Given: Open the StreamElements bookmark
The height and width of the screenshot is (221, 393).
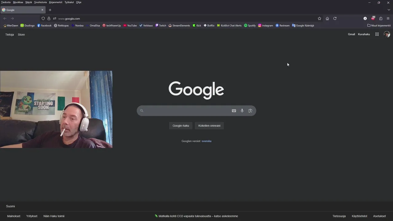Looking at the screenshot, I should click(x=179, y=25).
